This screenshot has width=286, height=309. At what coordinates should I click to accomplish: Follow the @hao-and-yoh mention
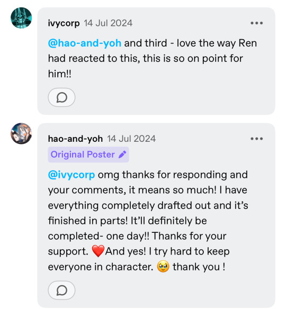(x=85, y=43)
